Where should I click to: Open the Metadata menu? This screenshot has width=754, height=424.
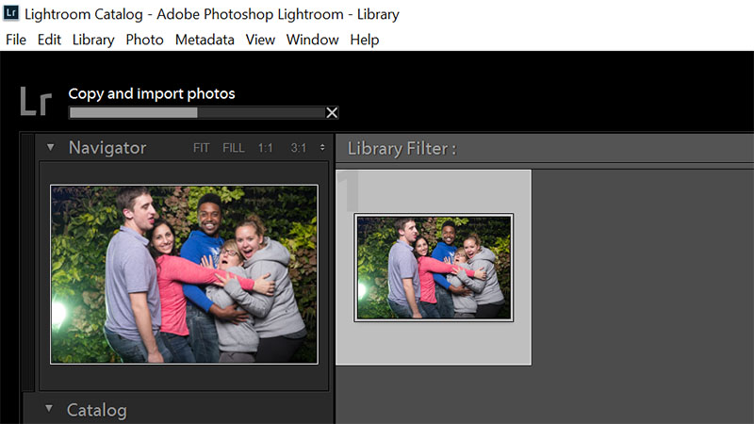(x=205, y=40)
